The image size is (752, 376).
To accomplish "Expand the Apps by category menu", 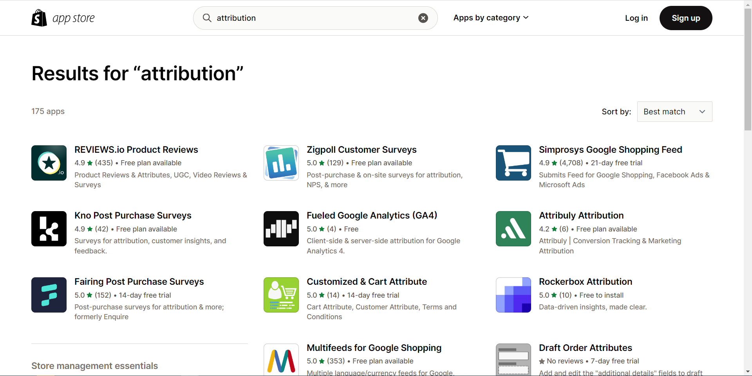I will coord(491,18).
